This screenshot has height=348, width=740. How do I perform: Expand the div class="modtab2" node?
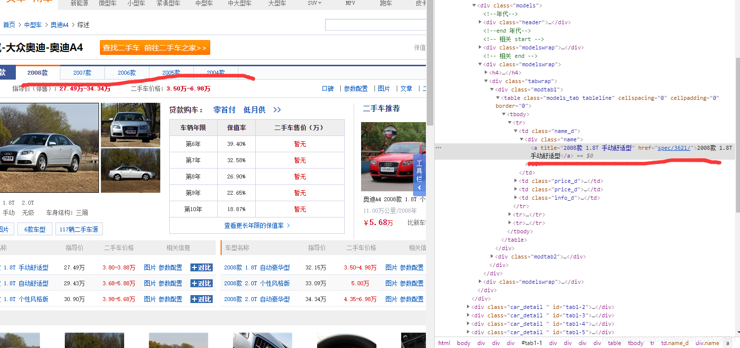point(492,257)
